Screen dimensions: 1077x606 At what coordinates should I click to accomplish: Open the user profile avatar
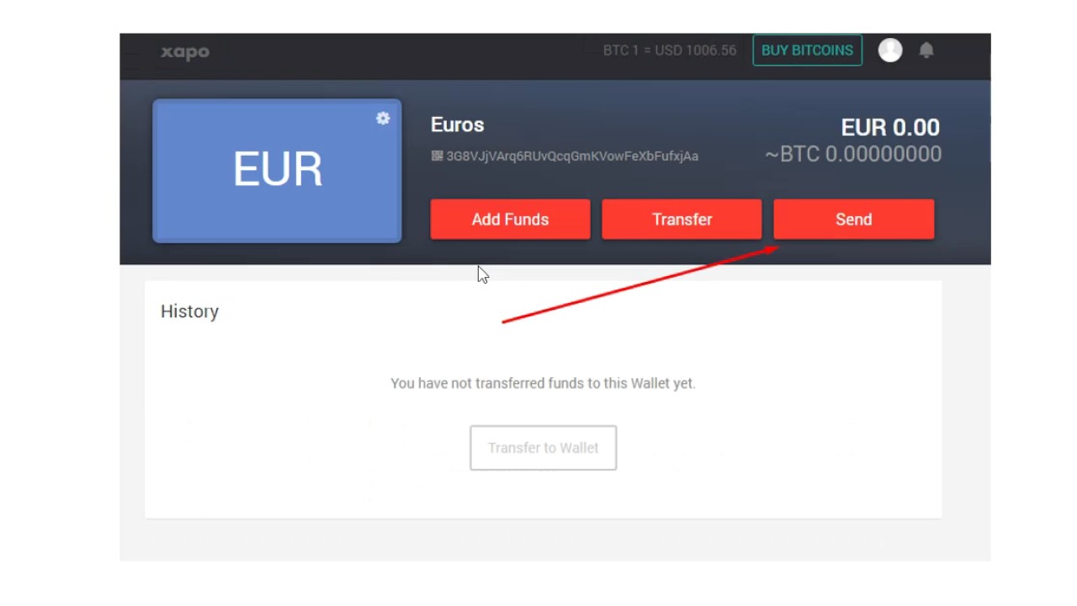pyautogui.click(x=890, y=50)
